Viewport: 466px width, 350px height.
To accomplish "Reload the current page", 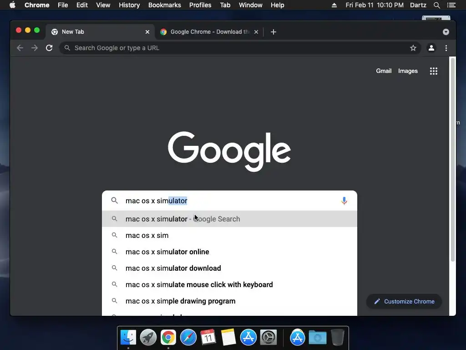I will click(x=49, y=48).
